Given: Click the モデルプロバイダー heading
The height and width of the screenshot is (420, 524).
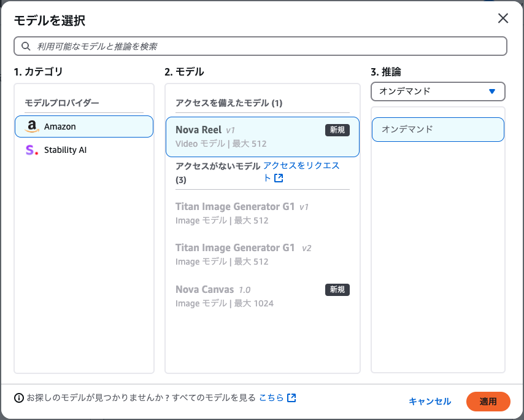Looking at the screenshot, I should [x=62, y=103].
